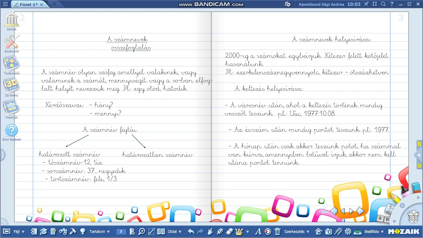Click the notes page icon in toolbar
This screenshot has height=238, width=423.
(x=53, y=231)
